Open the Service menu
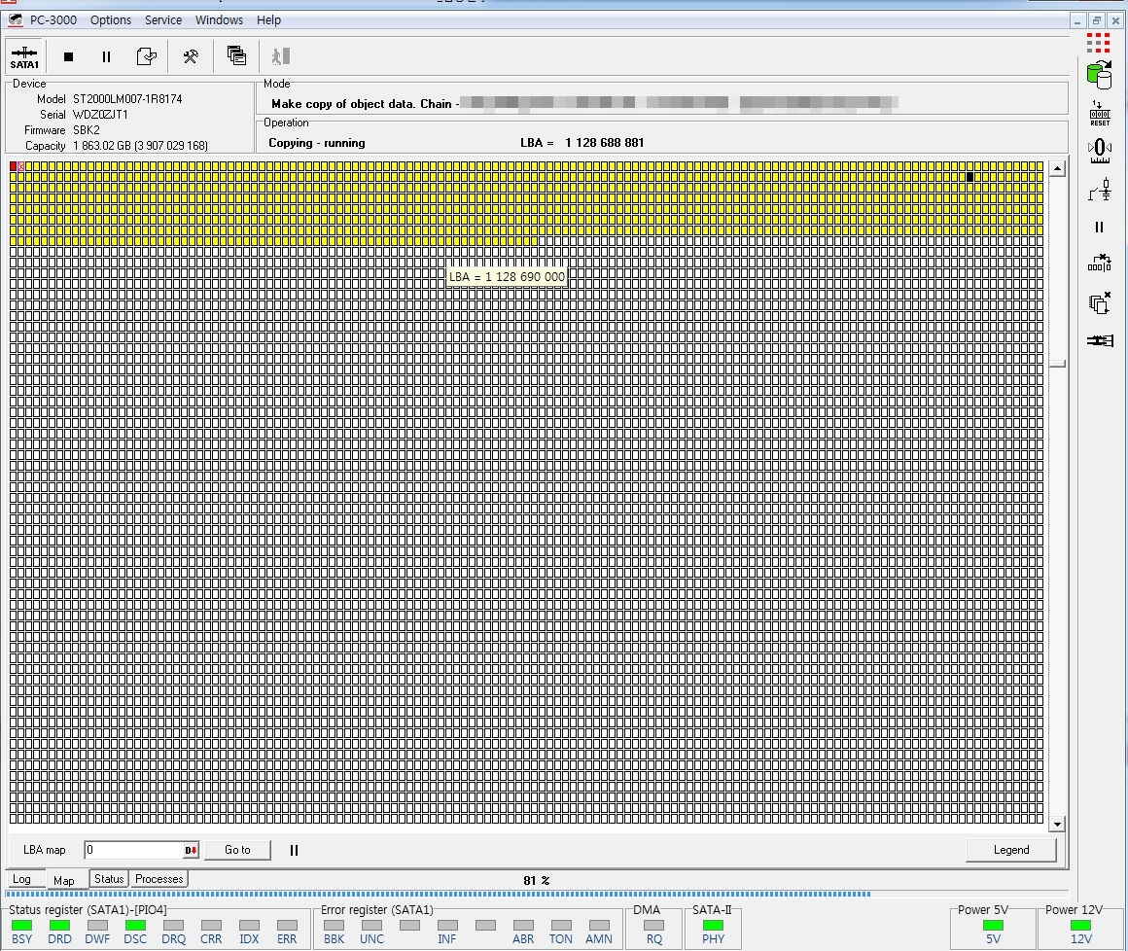This screenshot has height=951, width=1128. point(162,19)
